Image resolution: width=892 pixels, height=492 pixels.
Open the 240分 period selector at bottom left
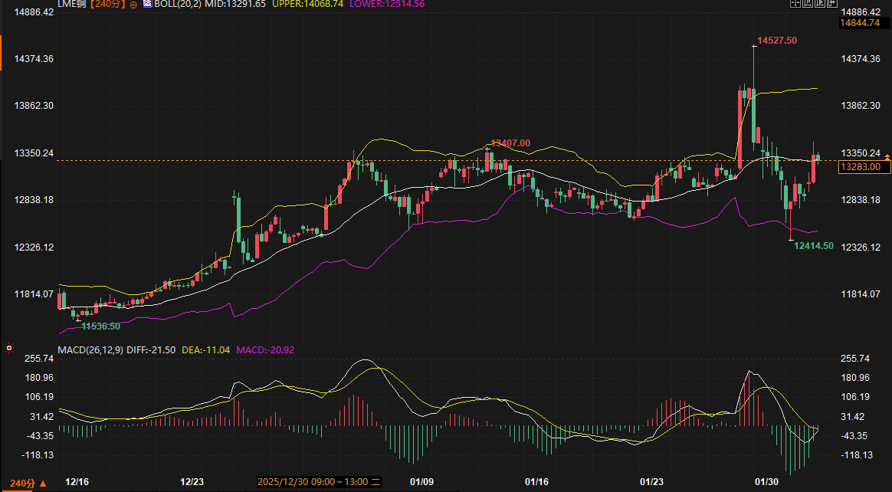pyautogui.click(x=25, y=483)
